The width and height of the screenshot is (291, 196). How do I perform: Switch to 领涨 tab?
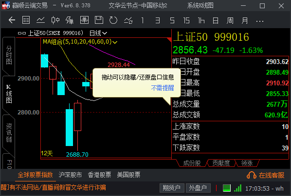(247, 163)
